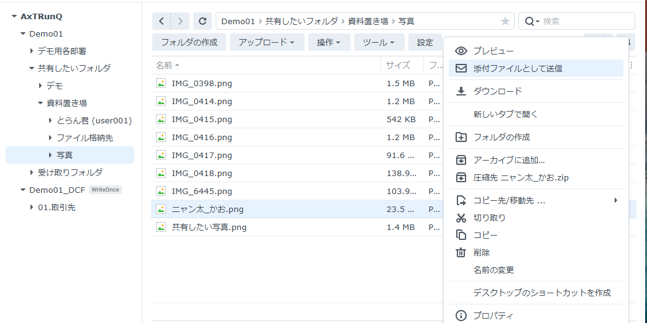Choose 切り取り in the context menu
This screenshot has width=647, height=323.
coord(536,218)
